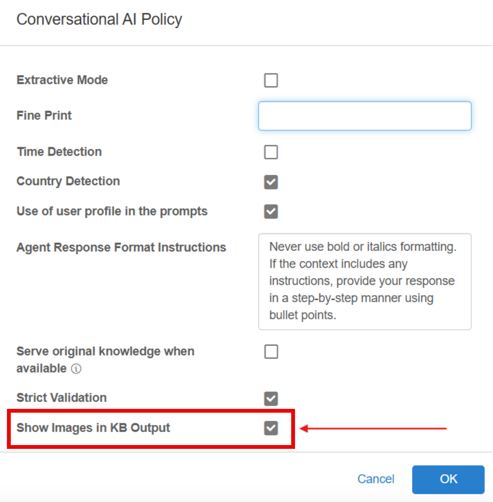Click the Show Images in KB Output label
The width and height of the screenshot is (493, 502).
tap(93, 428)
